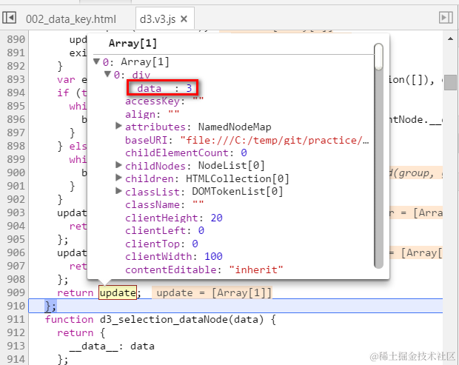
Task: Select the d3.v3.js tab
Action: coord(158,19)
